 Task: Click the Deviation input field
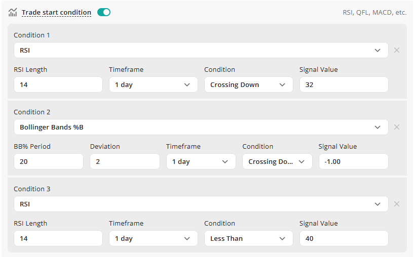(x=125, y=161)
